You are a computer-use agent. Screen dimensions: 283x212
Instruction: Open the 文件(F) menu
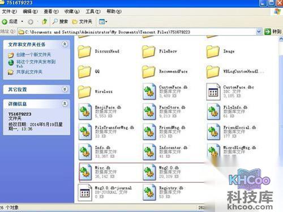9,12
